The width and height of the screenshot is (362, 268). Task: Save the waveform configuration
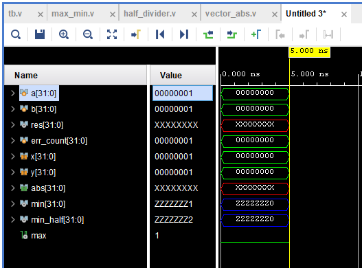tap(40, 34)
